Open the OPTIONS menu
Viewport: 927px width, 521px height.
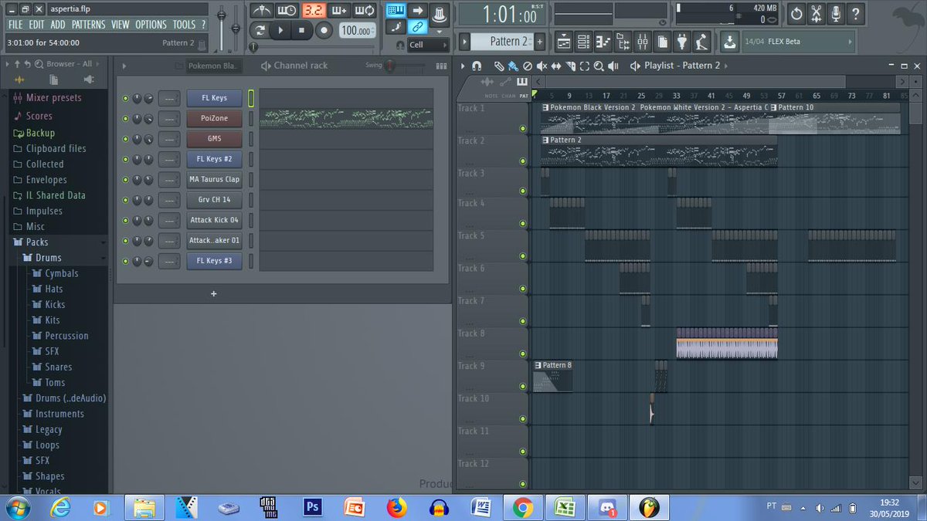click(x=151, y=25)
